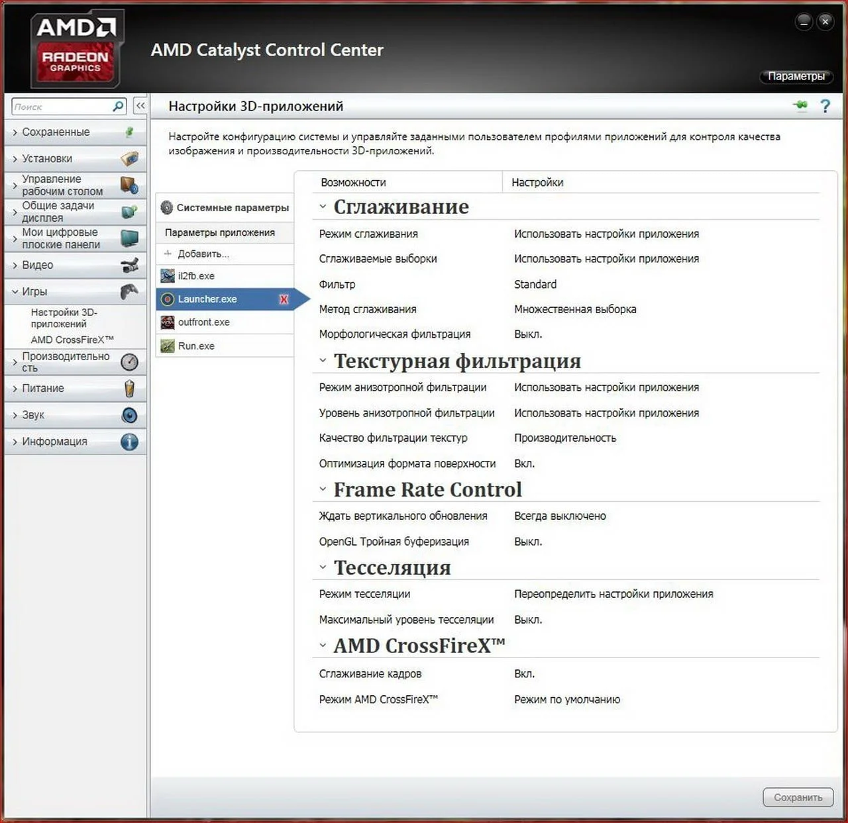This screenshot has width=848, height=823.
Task: Click the Сохраненные pin icon
Action: 130,132
